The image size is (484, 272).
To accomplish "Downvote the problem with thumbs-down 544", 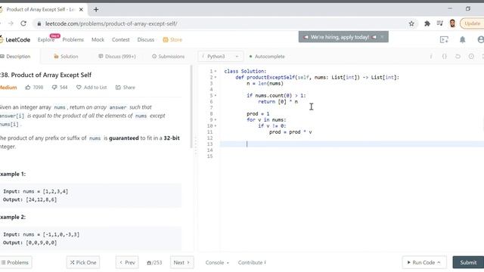I will click(60, 88).
